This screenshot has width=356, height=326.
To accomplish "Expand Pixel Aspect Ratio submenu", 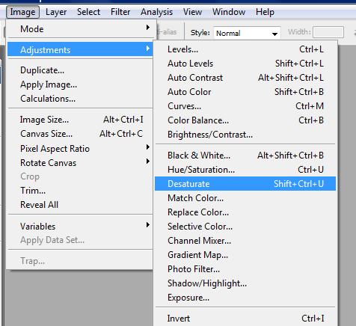I will [80, 149].
